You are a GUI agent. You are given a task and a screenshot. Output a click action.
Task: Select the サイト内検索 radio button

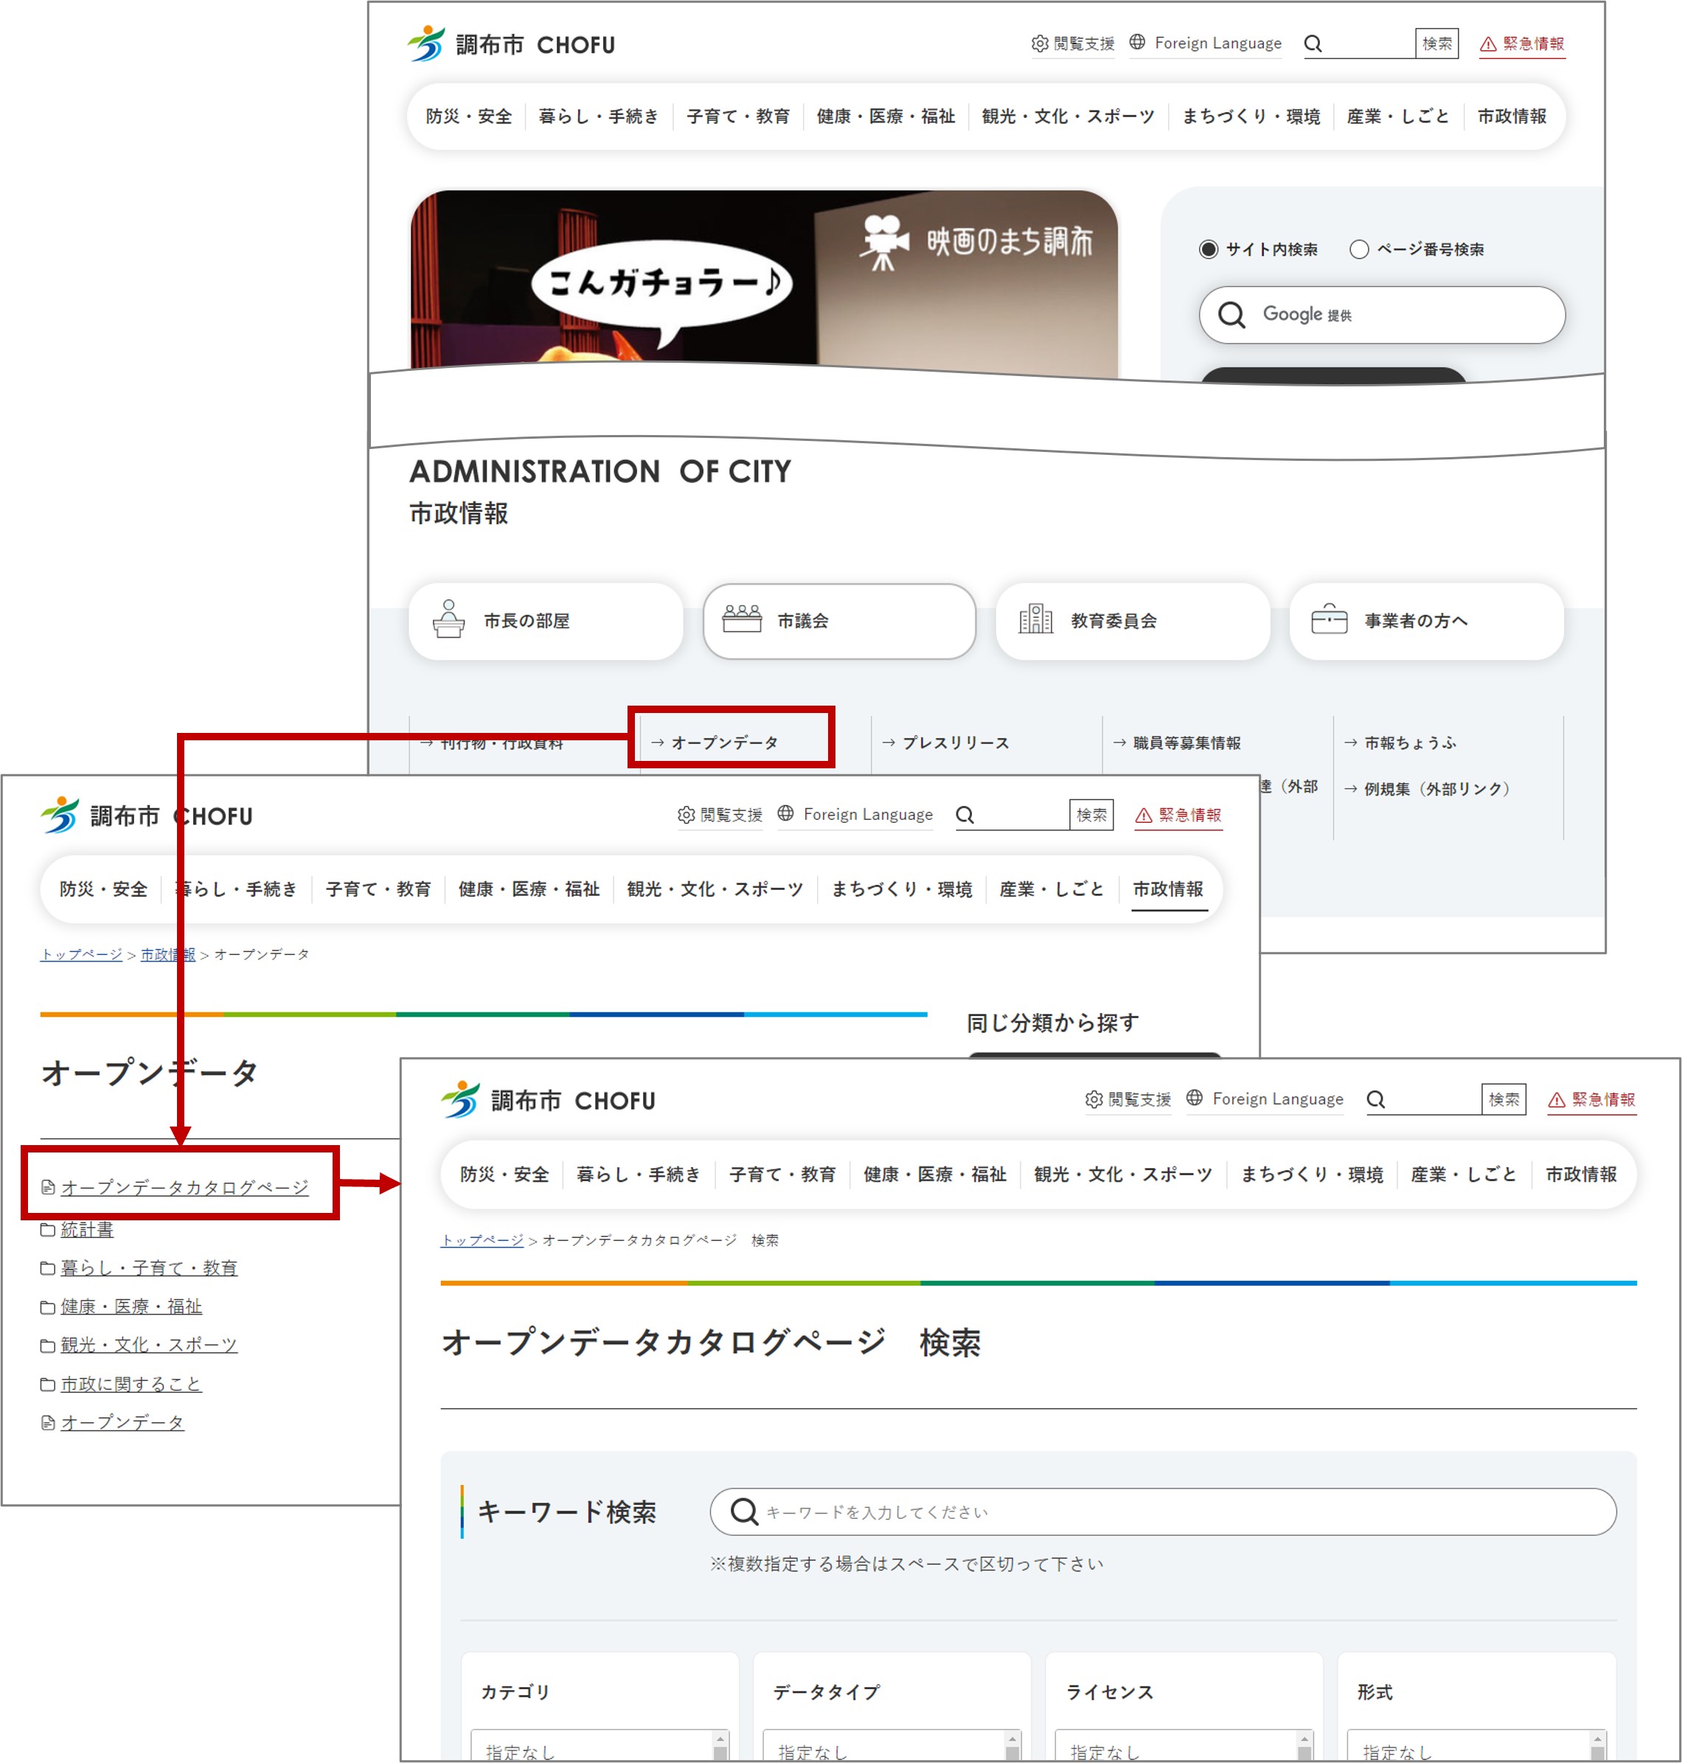click(x=1208, y=249)
